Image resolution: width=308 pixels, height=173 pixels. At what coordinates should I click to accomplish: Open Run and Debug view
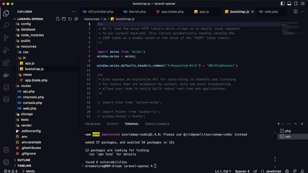[x=6, y=50]
